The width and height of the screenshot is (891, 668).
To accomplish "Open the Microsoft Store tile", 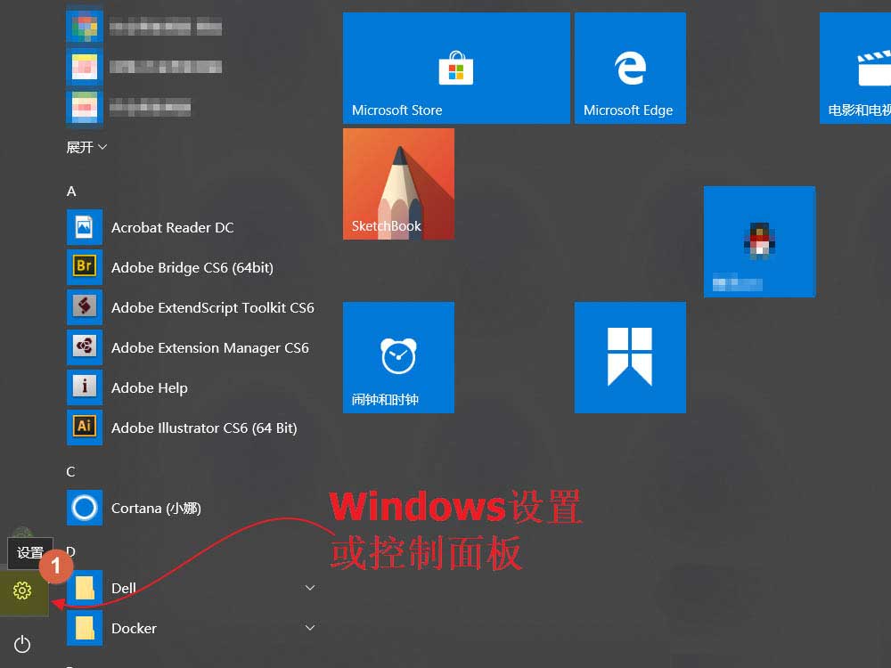I will (x=456, y=69).
